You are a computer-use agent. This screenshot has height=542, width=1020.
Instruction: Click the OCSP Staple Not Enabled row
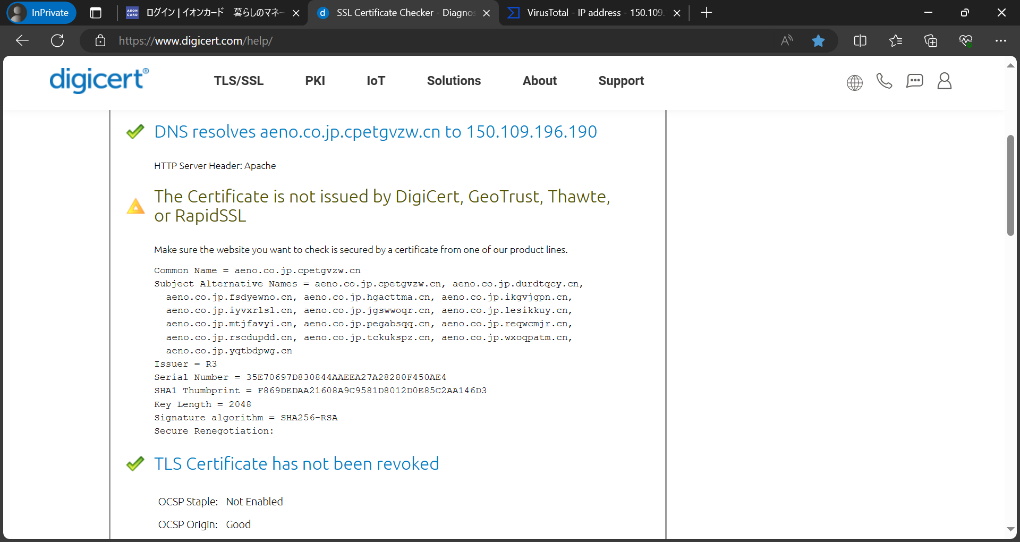[220, 502]
